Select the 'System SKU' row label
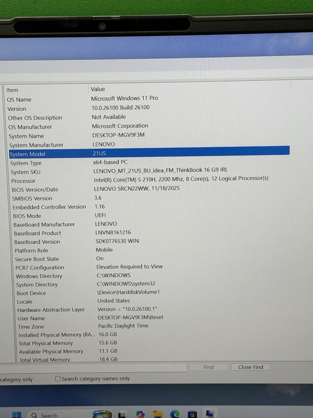313x418 pixels. 26,172
